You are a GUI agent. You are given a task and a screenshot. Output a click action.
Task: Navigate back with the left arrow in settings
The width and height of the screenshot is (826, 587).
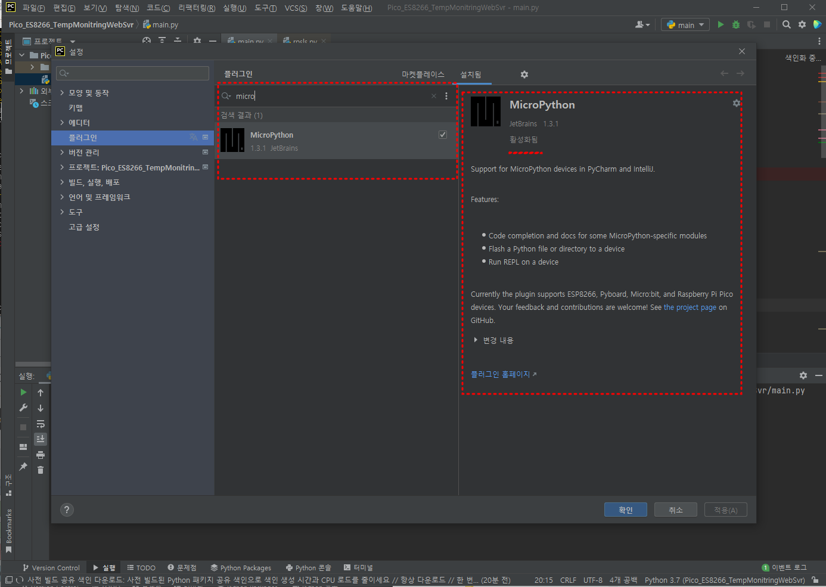pos(724,73)
